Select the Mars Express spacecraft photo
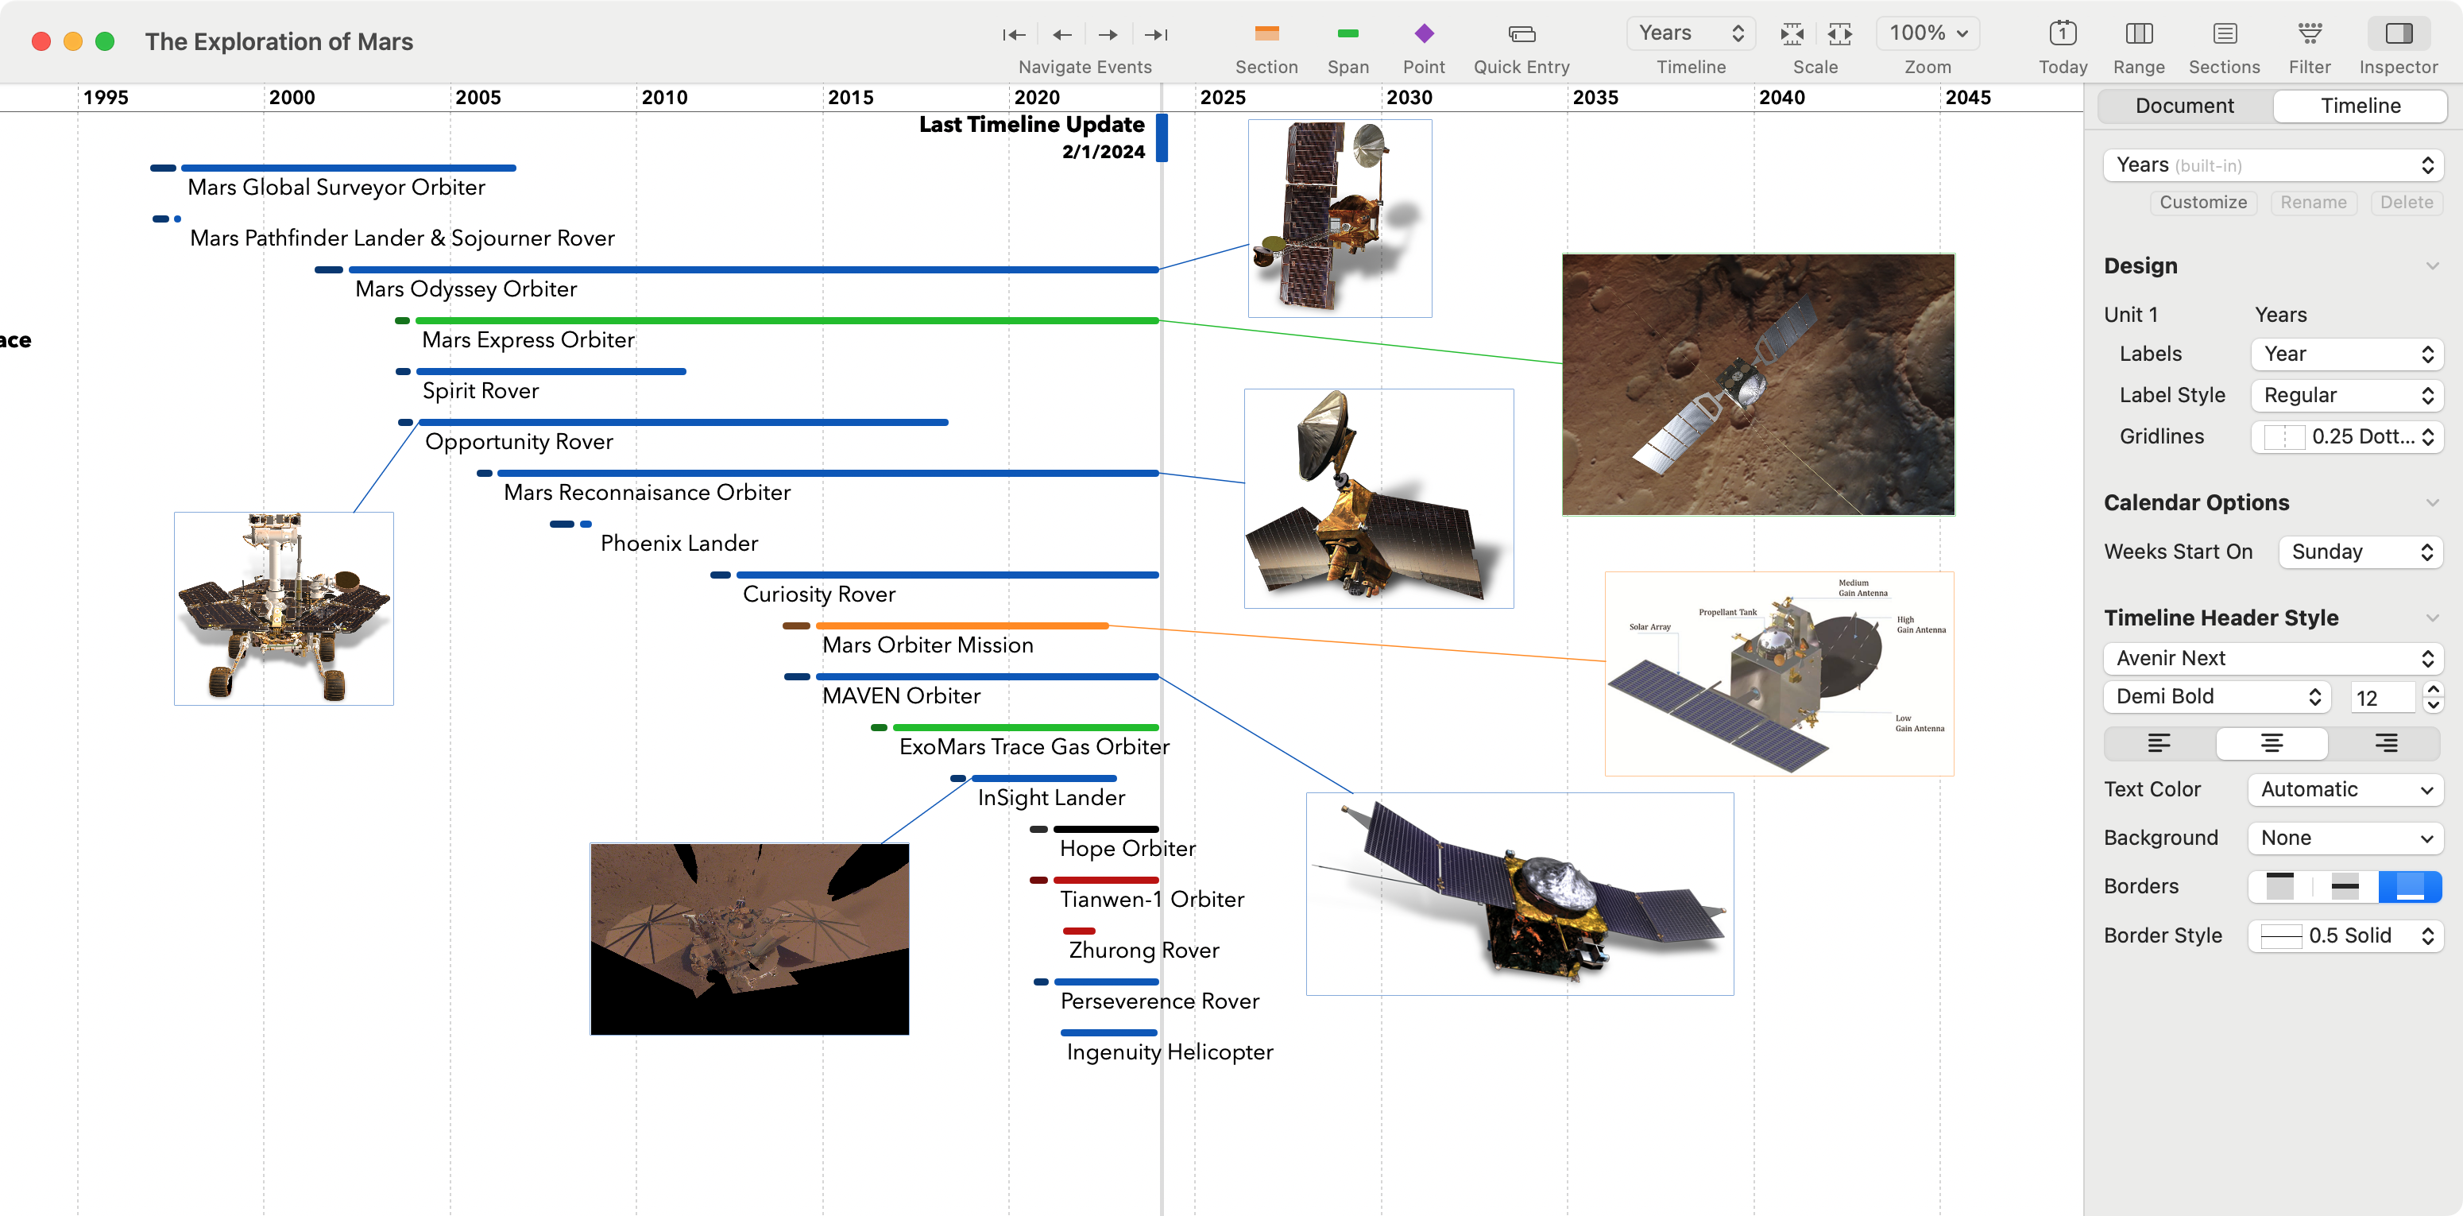The height and width of the screenshot is (1216, 2463). coord(1757,385)
